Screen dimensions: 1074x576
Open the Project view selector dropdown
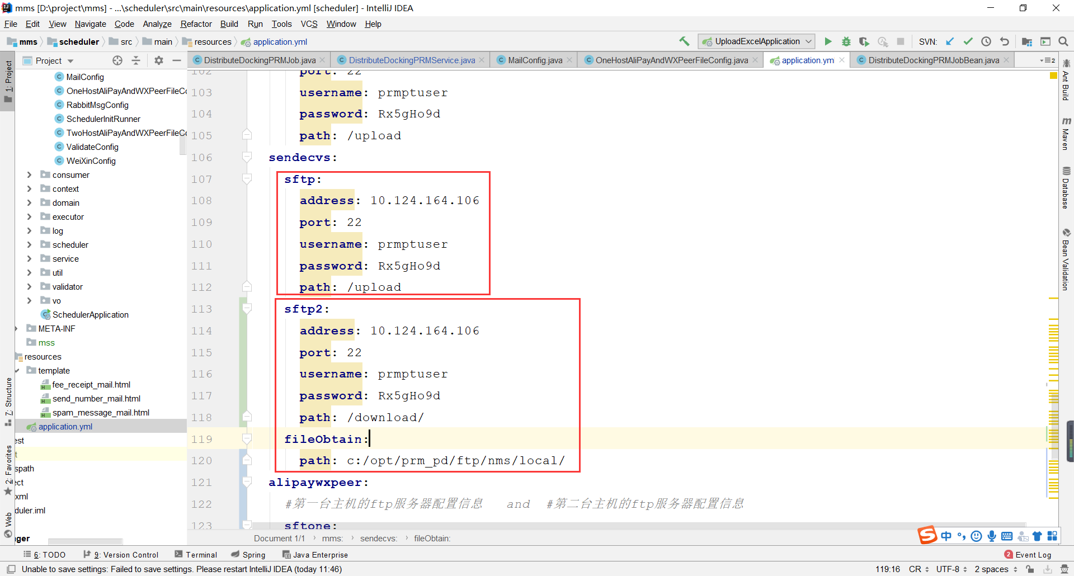coord(55,60)
